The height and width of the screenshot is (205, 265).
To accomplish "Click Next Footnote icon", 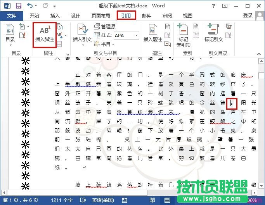I will point(59,35).
